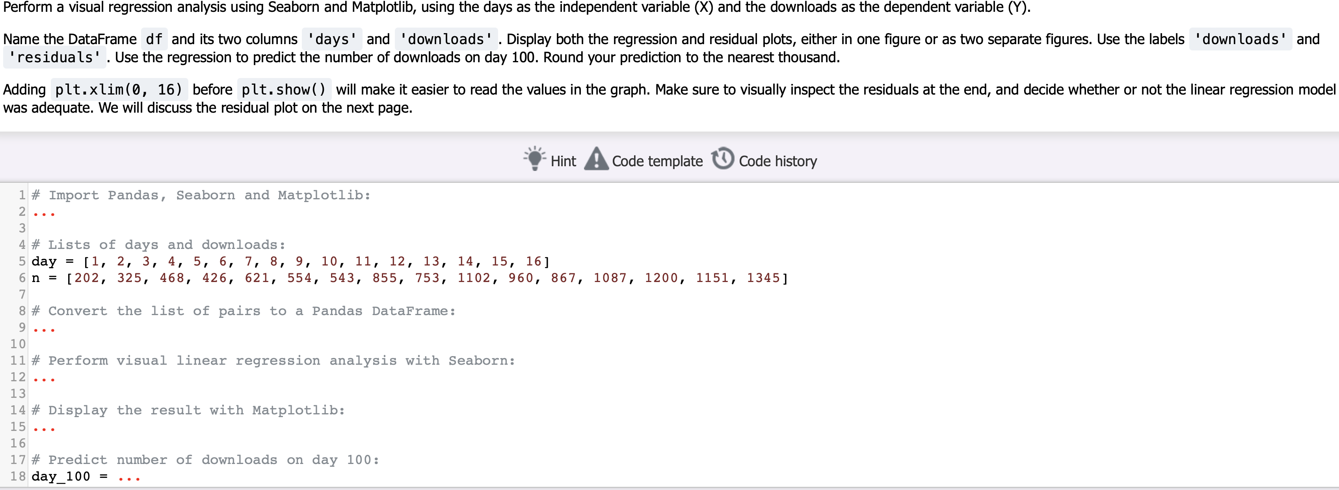Place cursor after day_100 on line 18
Screen dimensions: 1339x490
point(91,476)
